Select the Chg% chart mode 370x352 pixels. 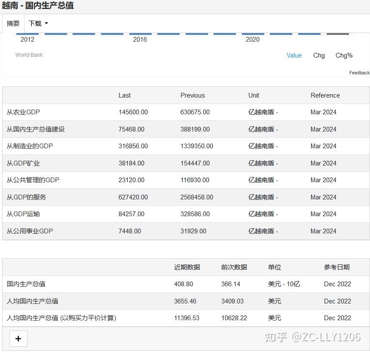coord(344,55)
